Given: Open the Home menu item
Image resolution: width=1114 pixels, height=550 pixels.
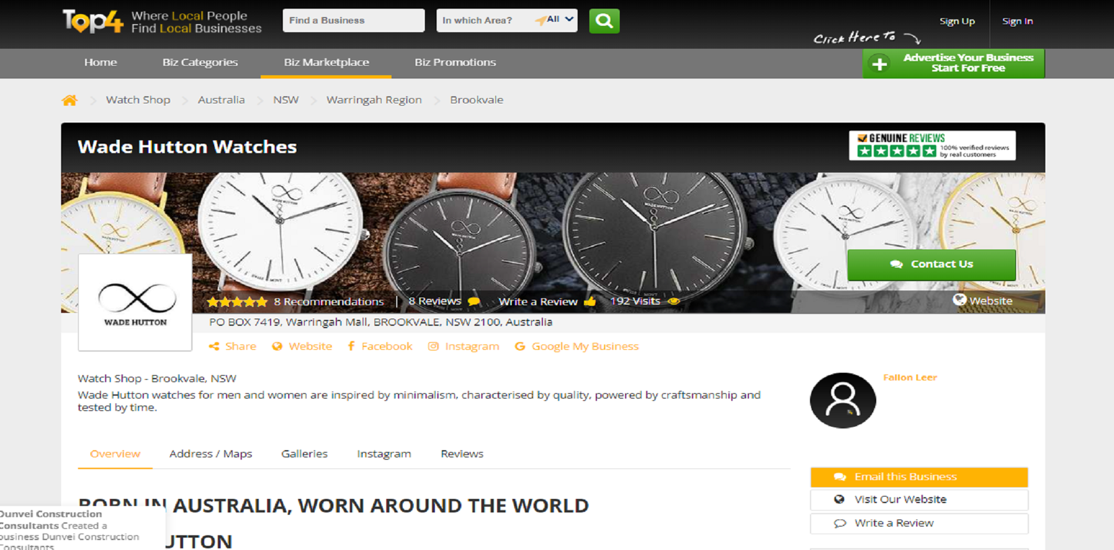Looking at the screenshot, I should point(100,62).
